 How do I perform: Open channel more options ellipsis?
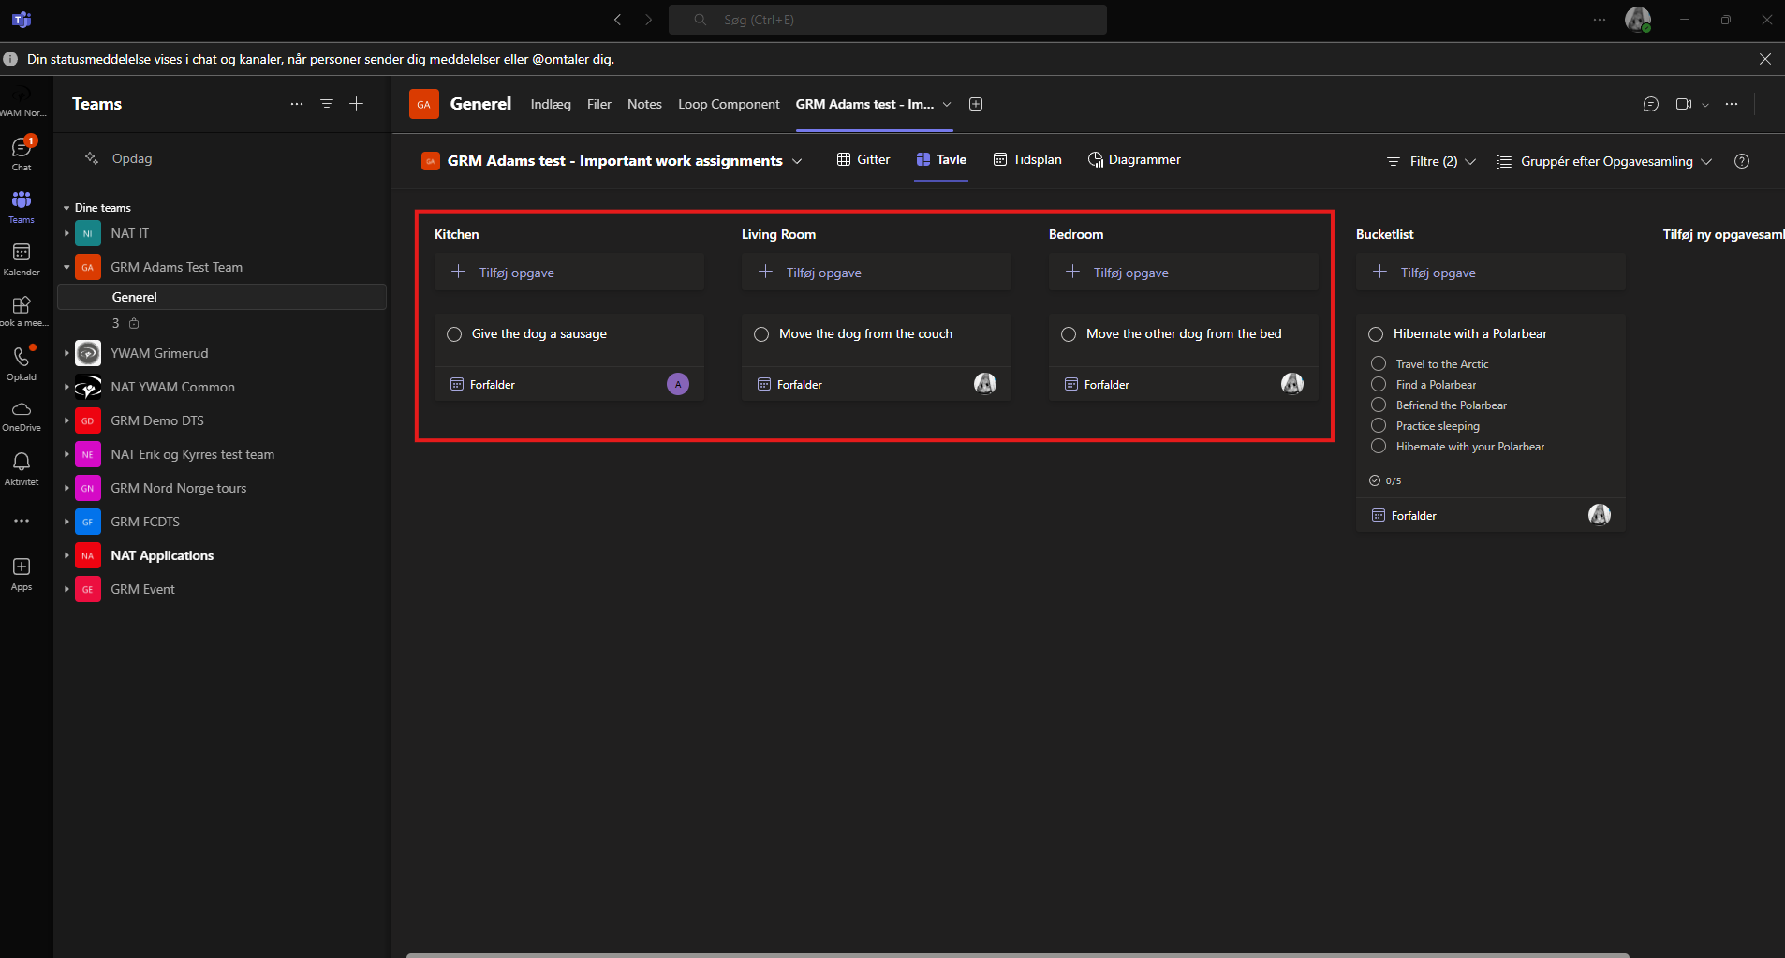(1732, 104)
